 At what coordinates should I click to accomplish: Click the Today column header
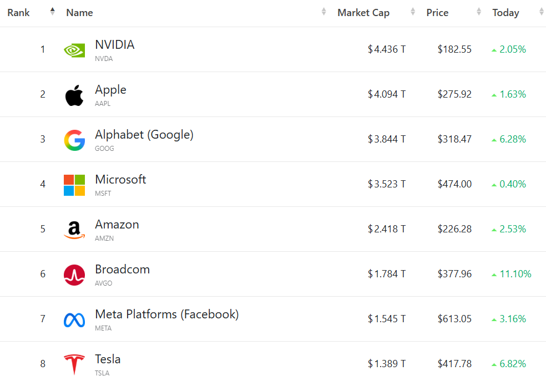505,13
